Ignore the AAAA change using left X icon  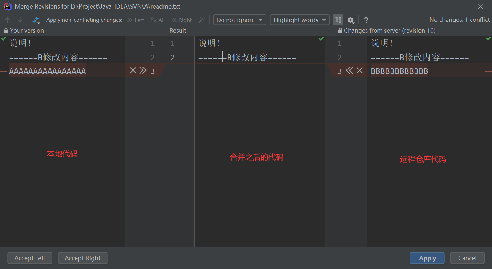point(133,70)
